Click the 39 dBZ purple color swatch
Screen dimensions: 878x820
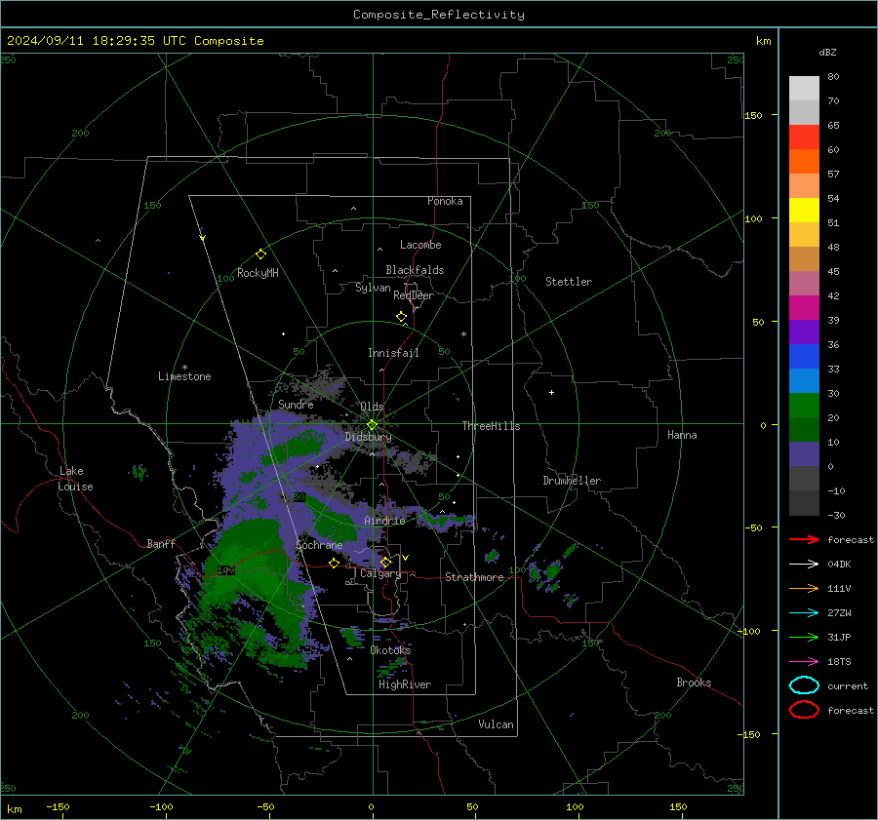(804, 332)
